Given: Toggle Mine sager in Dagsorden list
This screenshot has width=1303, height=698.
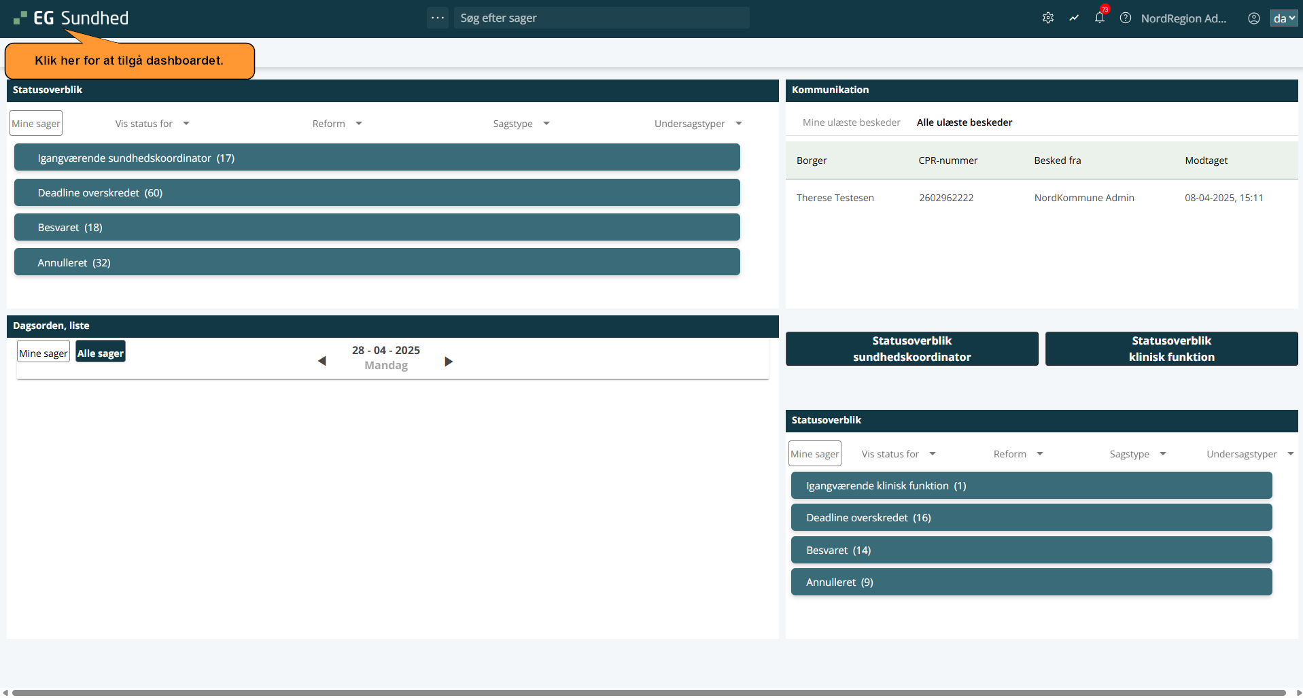Looking at the screenshot, I should point(44,353).
